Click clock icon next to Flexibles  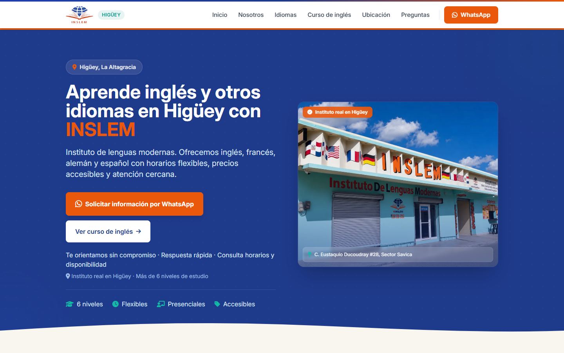(x=116, y=304)
